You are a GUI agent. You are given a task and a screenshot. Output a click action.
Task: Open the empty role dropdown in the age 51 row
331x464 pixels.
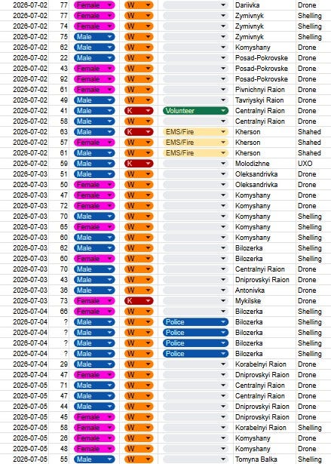pos(195,174)
